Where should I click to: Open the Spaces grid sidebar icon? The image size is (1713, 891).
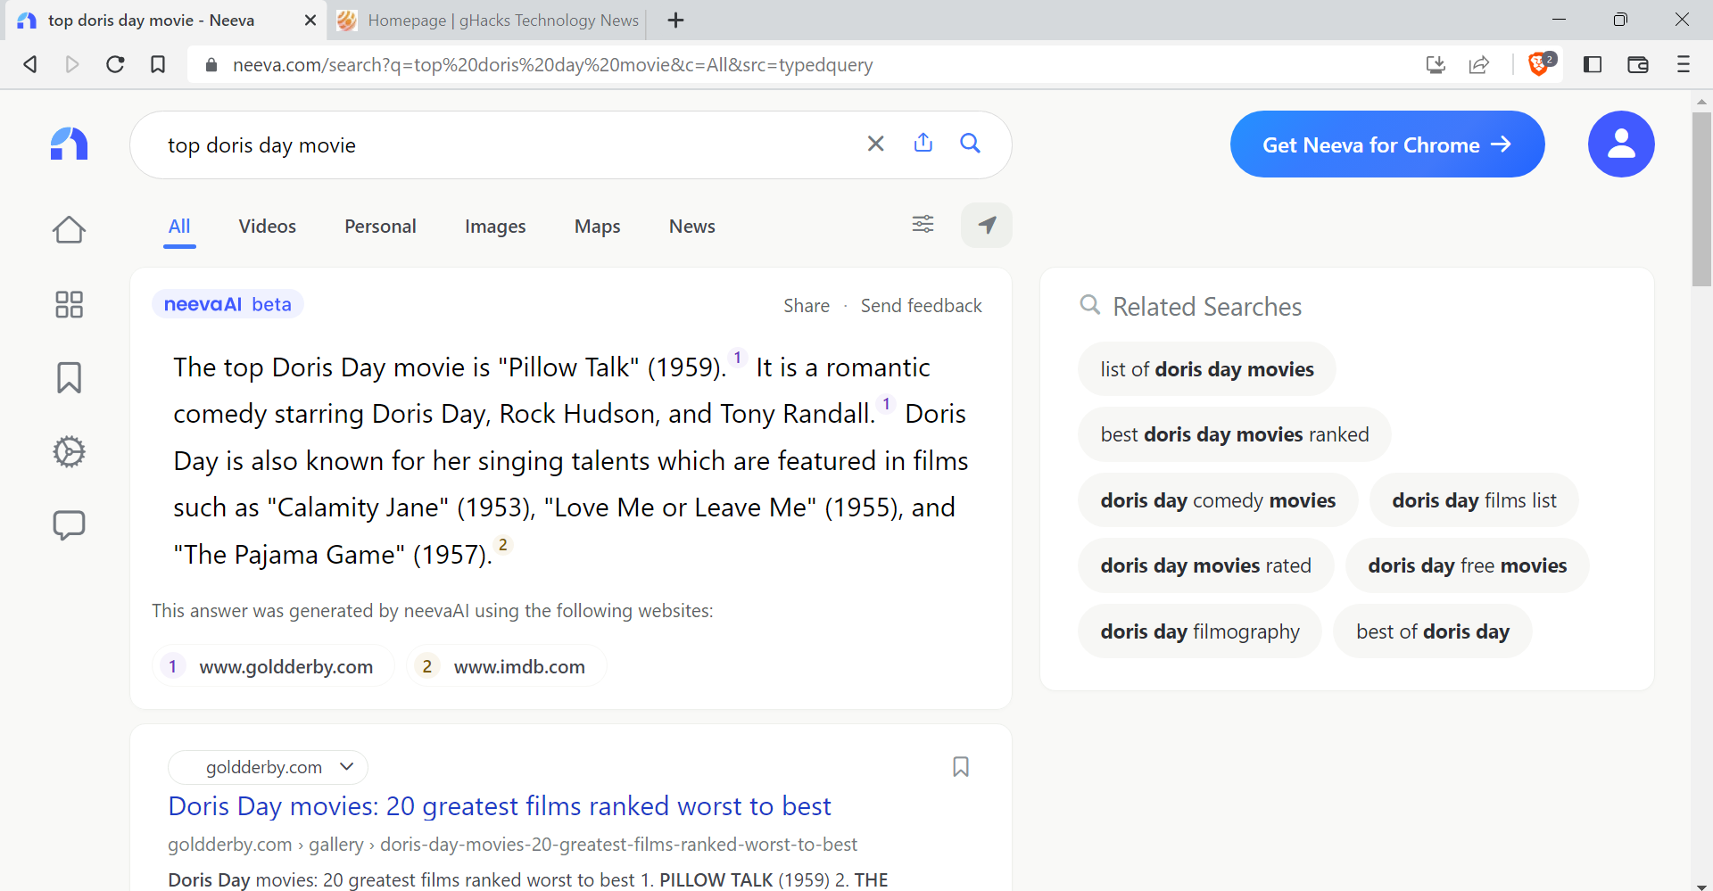point(69,304)
